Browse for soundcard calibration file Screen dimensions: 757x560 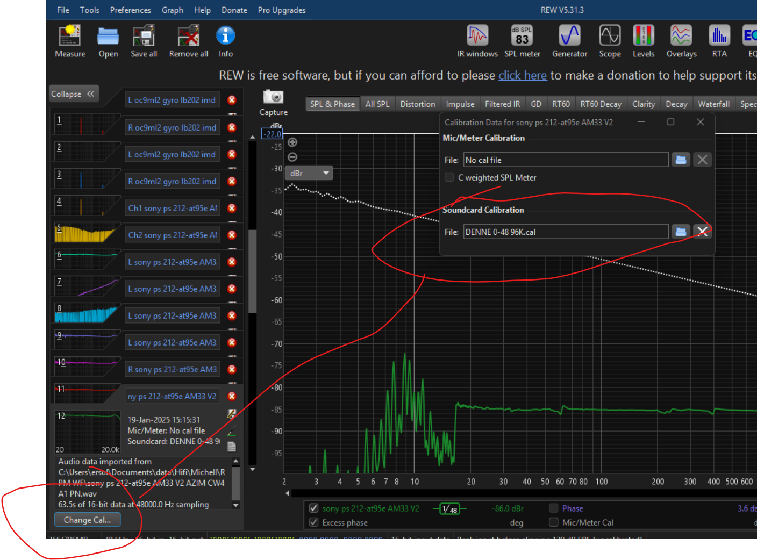pos(681,232)
